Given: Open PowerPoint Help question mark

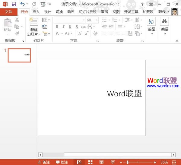Looking at the screenshot, I should [x=142, y=4].
